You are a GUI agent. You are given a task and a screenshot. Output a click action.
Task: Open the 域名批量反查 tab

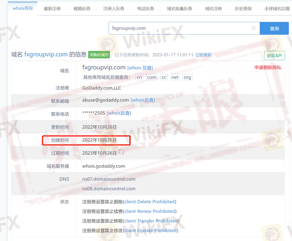coord(180,9)
